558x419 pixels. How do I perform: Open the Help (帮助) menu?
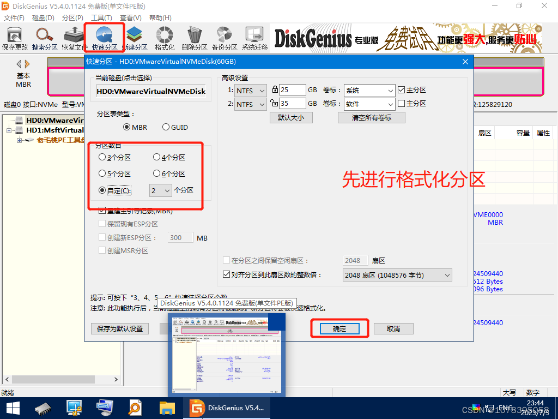(160, 18)
